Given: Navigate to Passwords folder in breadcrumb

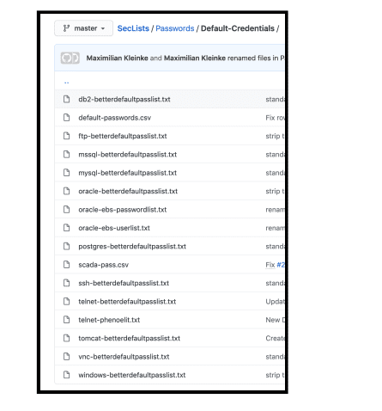Looking at the screenshot, I should (x=175, y=28).
